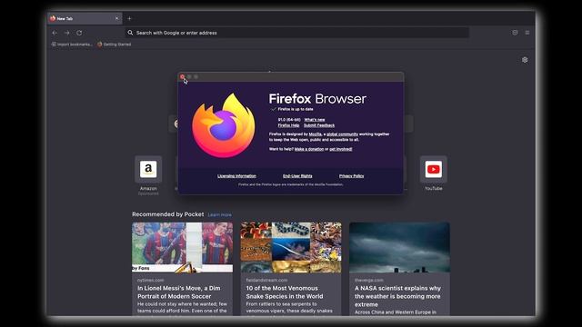This screenshot has height=327, width=582.
Task: Open the Pocket save icon in toolbar
Action: [515, 33]
